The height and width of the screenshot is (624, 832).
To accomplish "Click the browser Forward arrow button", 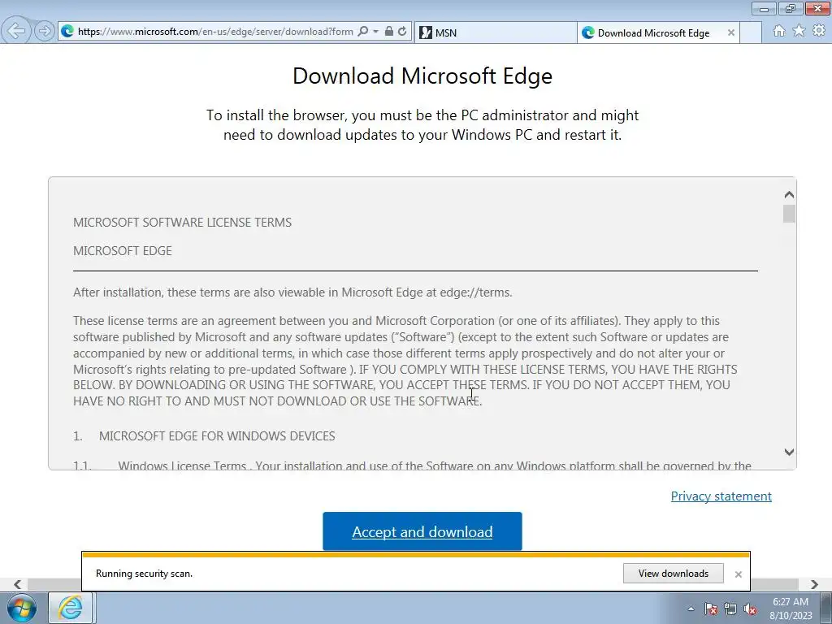I will tap(45, 32).
